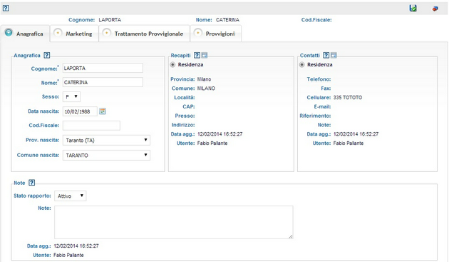Click inside the Note text area
The height and width of the screenshot is (262, 449).
point(173,222)
